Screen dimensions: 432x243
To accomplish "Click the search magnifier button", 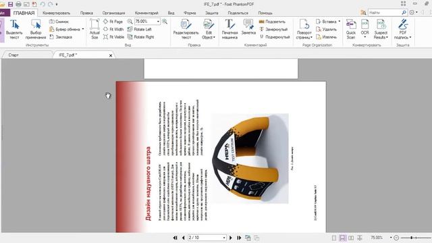I will (404, 13).
